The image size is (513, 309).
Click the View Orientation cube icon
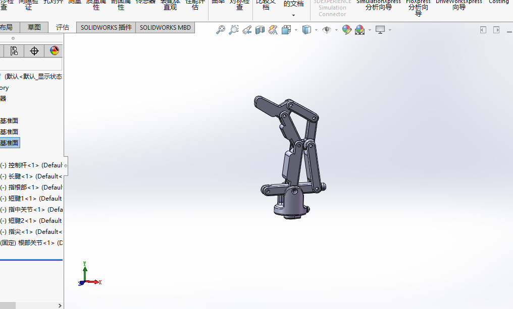pos(286,30)
